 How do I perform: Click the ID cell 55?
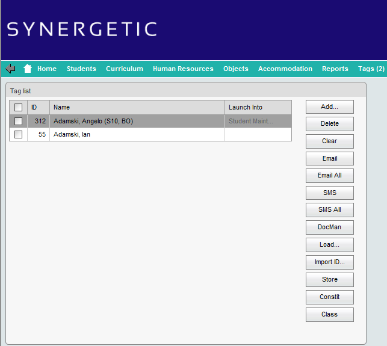click(39, 135)
